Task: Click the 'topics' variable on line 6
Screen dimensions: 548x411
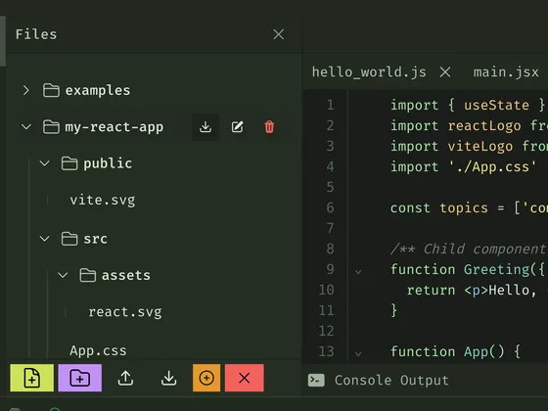Action: coord(464,208)
